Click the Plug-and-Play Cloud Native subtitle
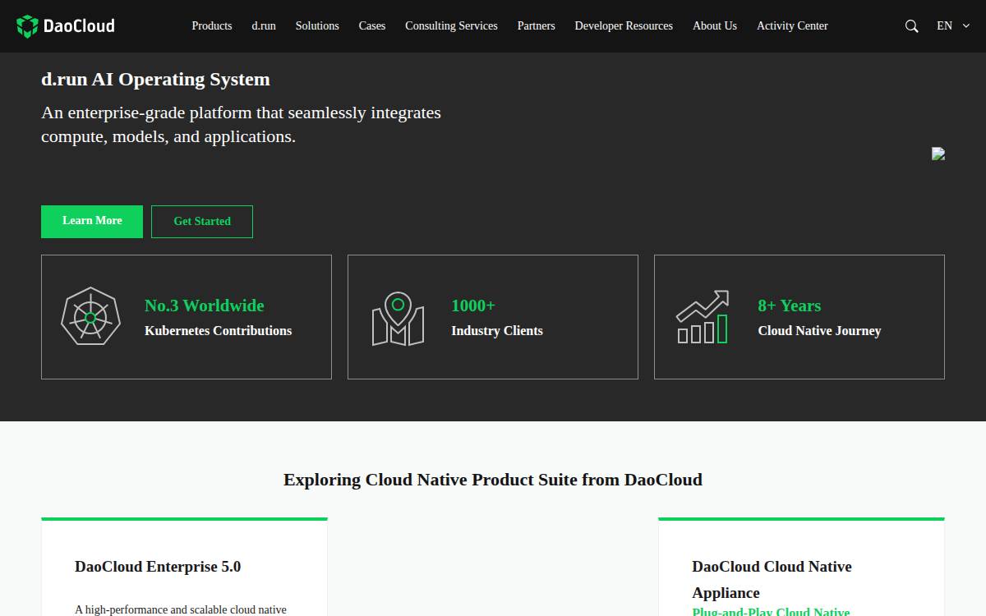 772,611
